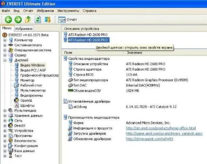Select first ATI Radeon HD 2600 PRO device
This screenshot has width=207, height=164.
tap(88, 35)
